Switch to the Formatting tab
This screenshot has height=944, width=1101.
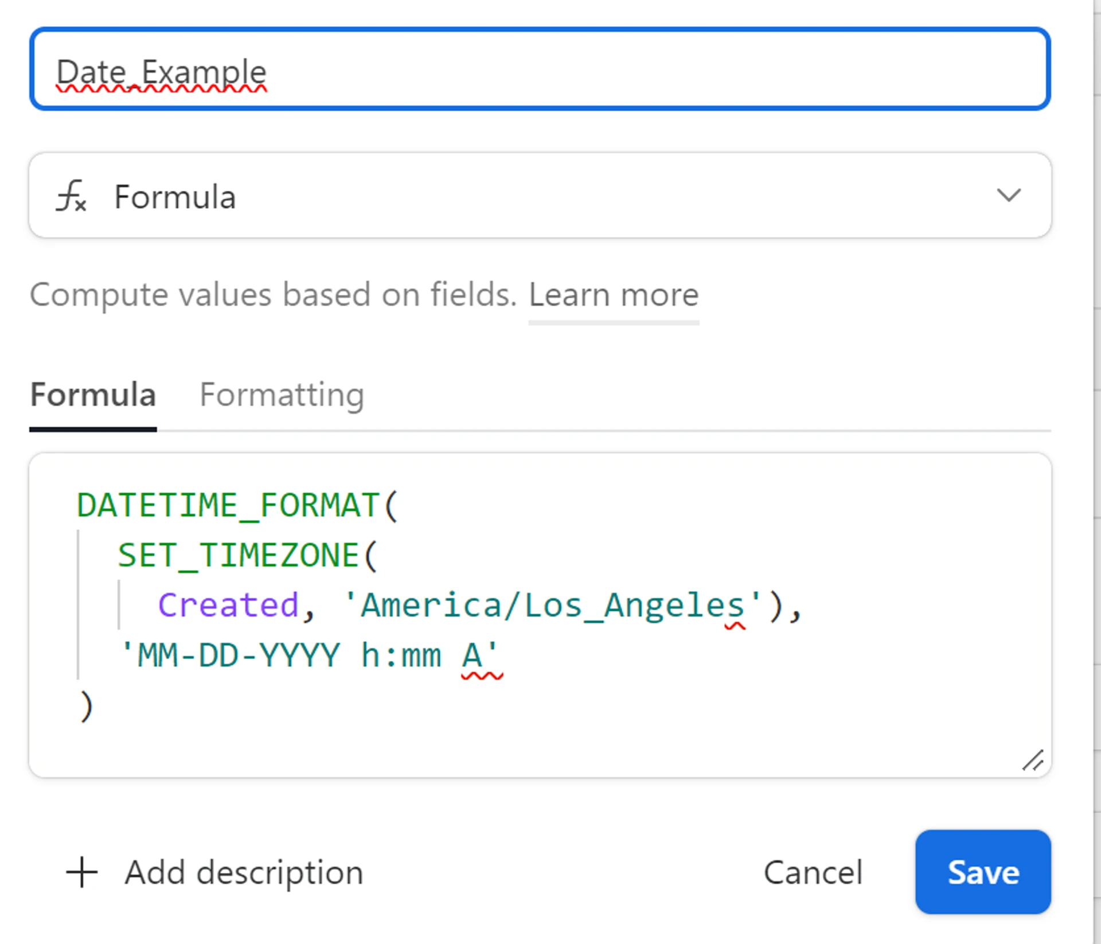[282, 395]
